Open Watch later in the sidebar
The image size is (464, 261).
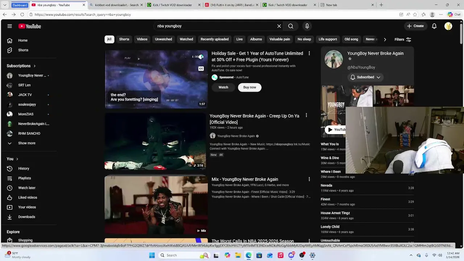(x=26, y=188)
